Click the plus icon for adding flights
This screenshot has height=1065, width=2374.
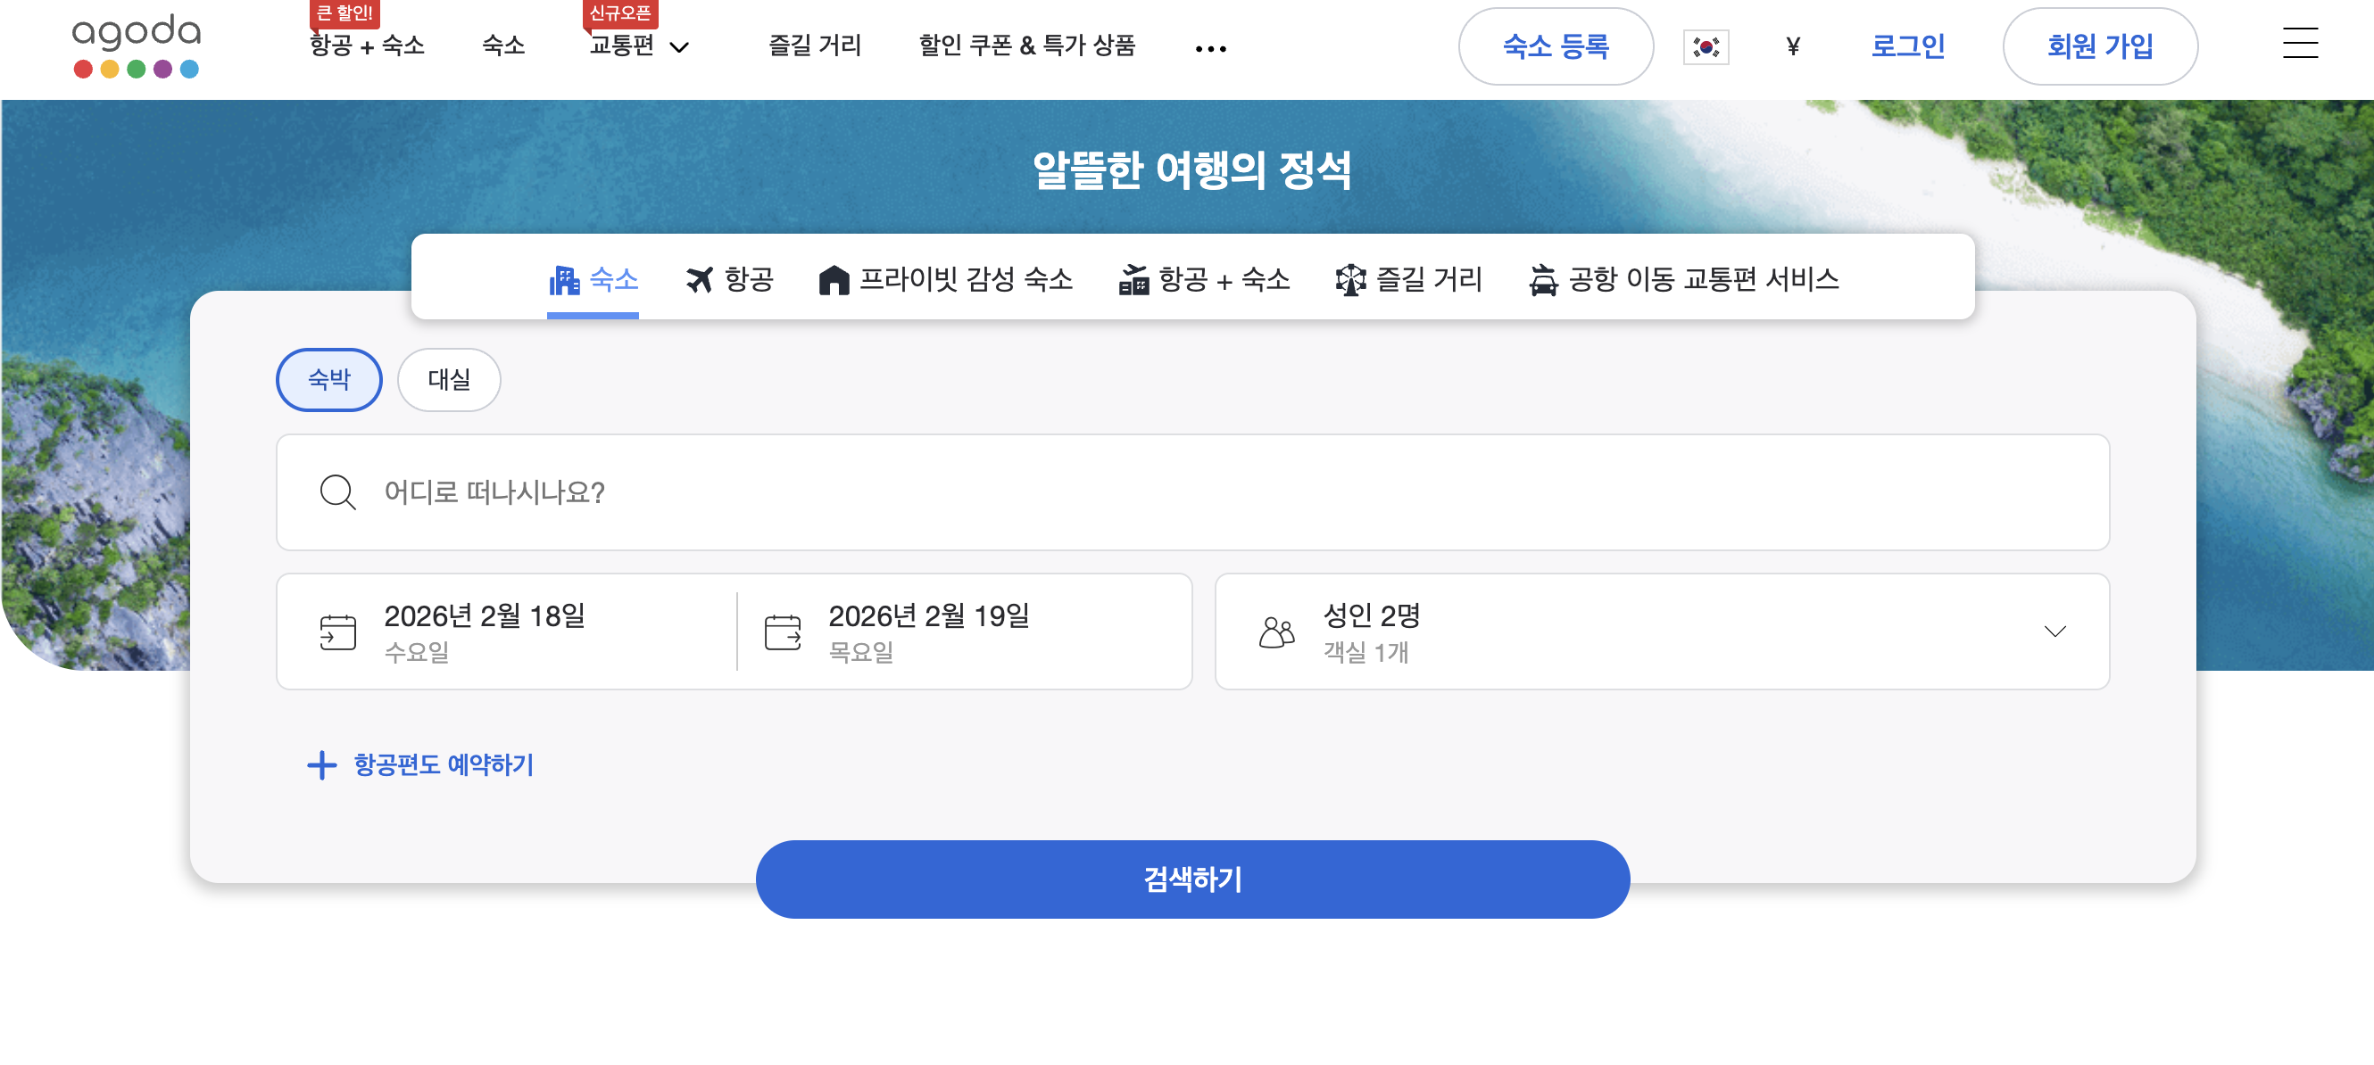point(321,764)
